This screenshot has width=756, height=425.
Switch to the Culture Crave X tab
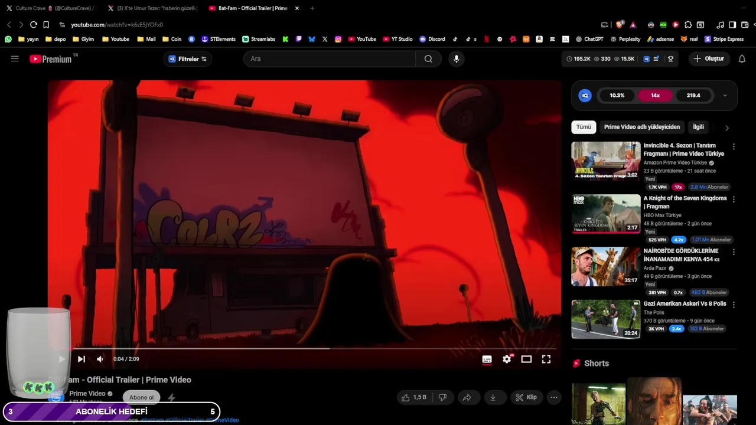51,8
